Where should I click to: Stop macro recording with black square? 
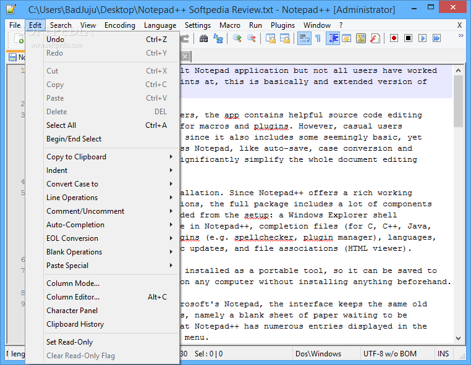tap(408, 38)
